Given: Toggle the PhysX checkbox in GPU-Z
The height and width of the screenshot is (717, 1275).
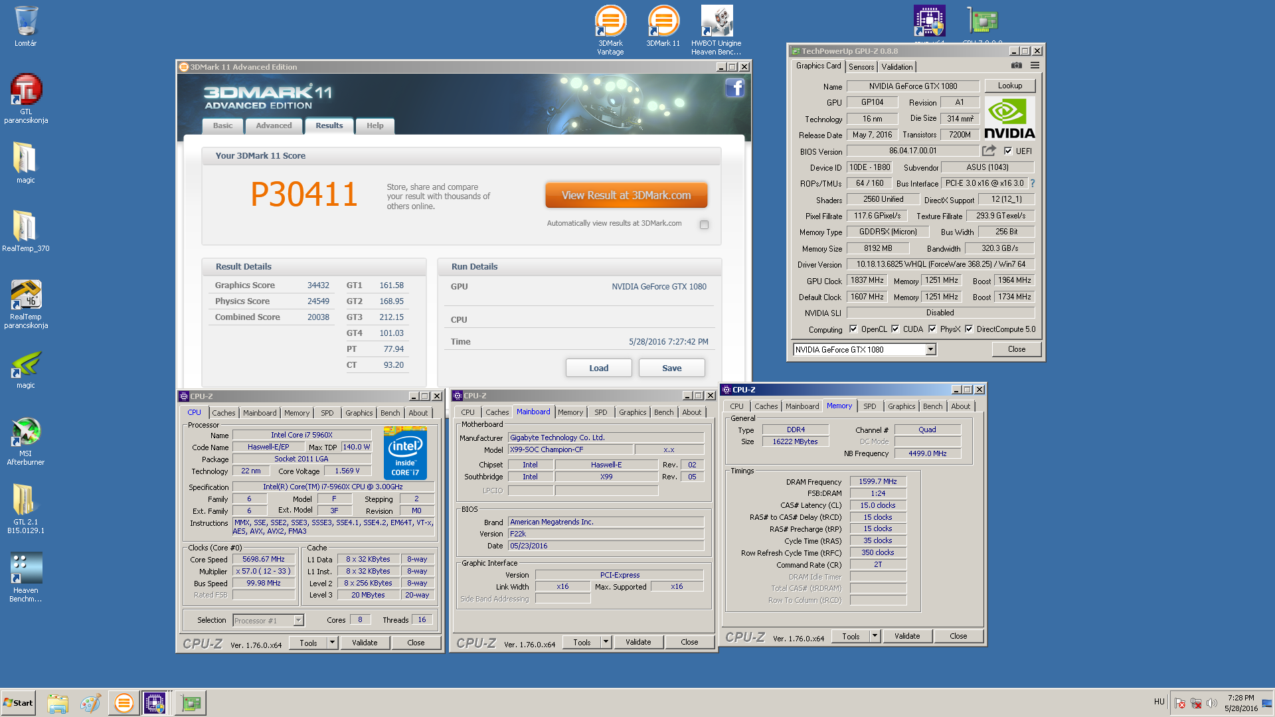Looking at the screenshot, I should click(932, 329).
